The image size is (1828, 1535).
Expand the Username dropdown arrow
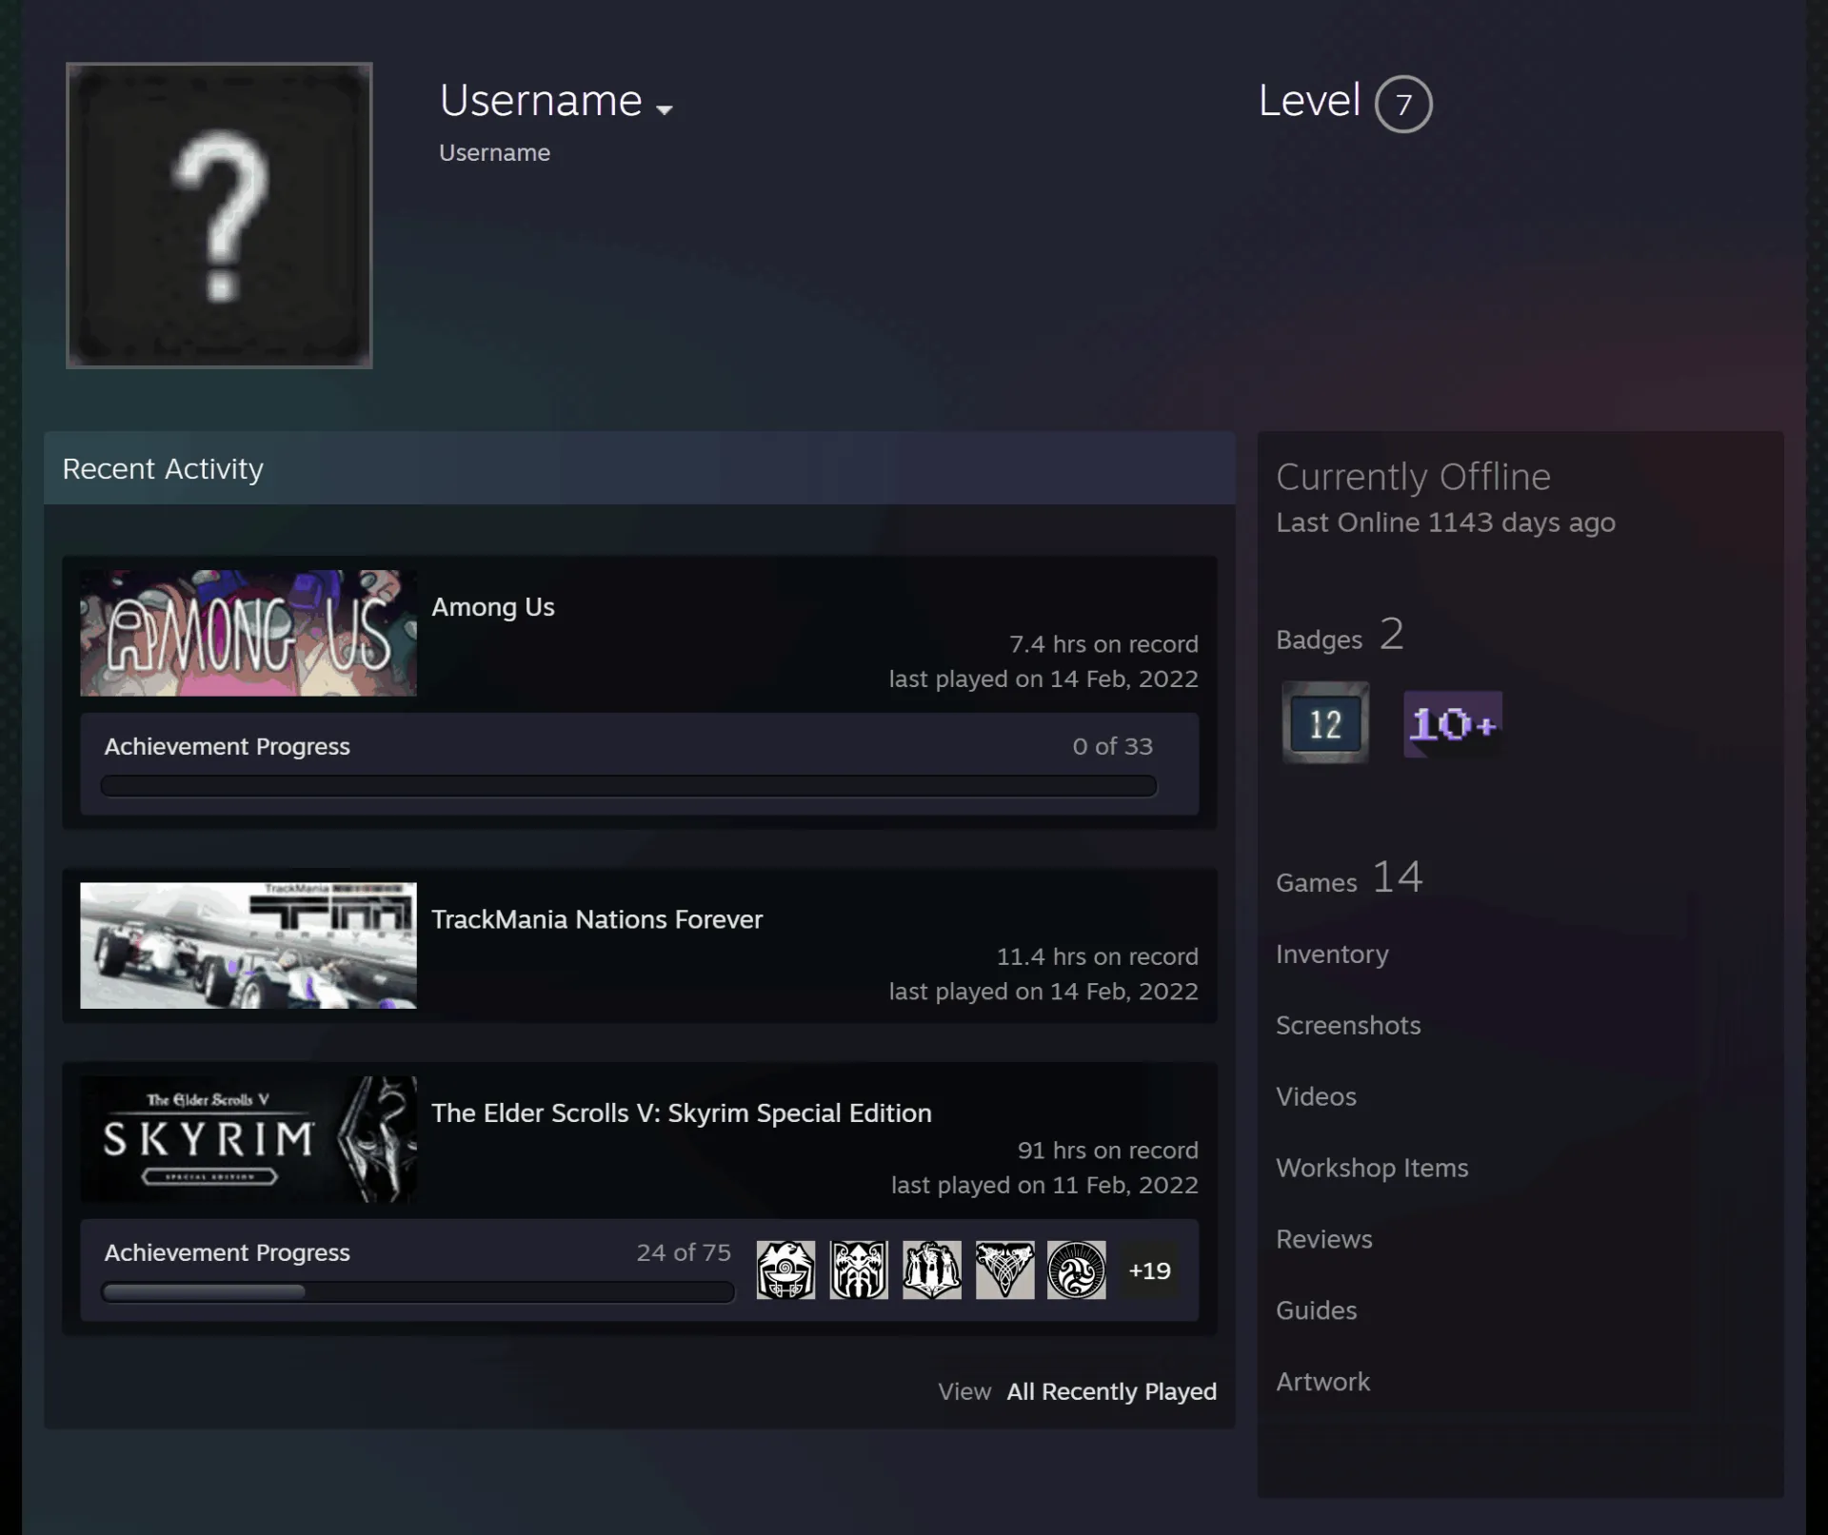[x=665, y=109]
